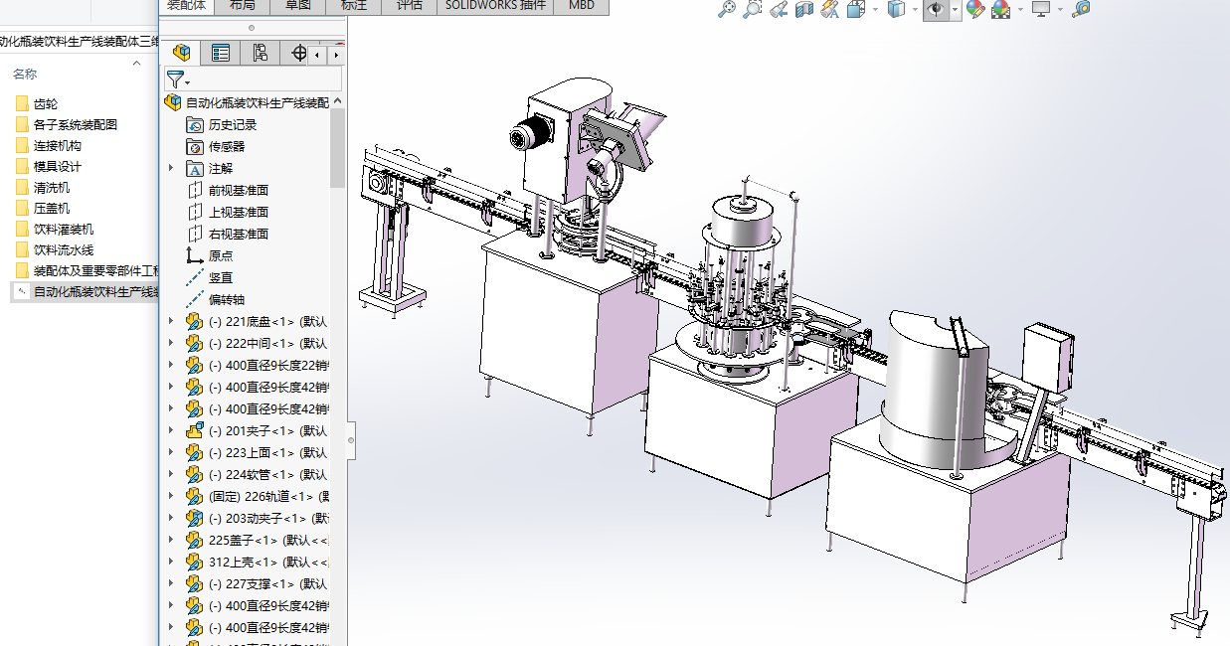Open the Edit Appearance color tool
1230x646 pixels.
(x=974, y=9)
